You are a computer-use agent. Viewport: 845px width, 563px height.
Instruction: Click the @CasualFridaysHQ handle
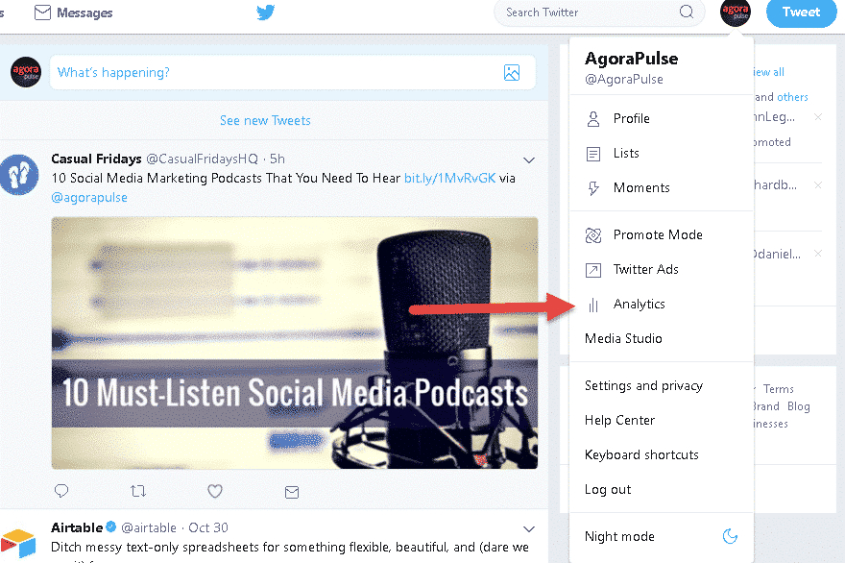202,159
